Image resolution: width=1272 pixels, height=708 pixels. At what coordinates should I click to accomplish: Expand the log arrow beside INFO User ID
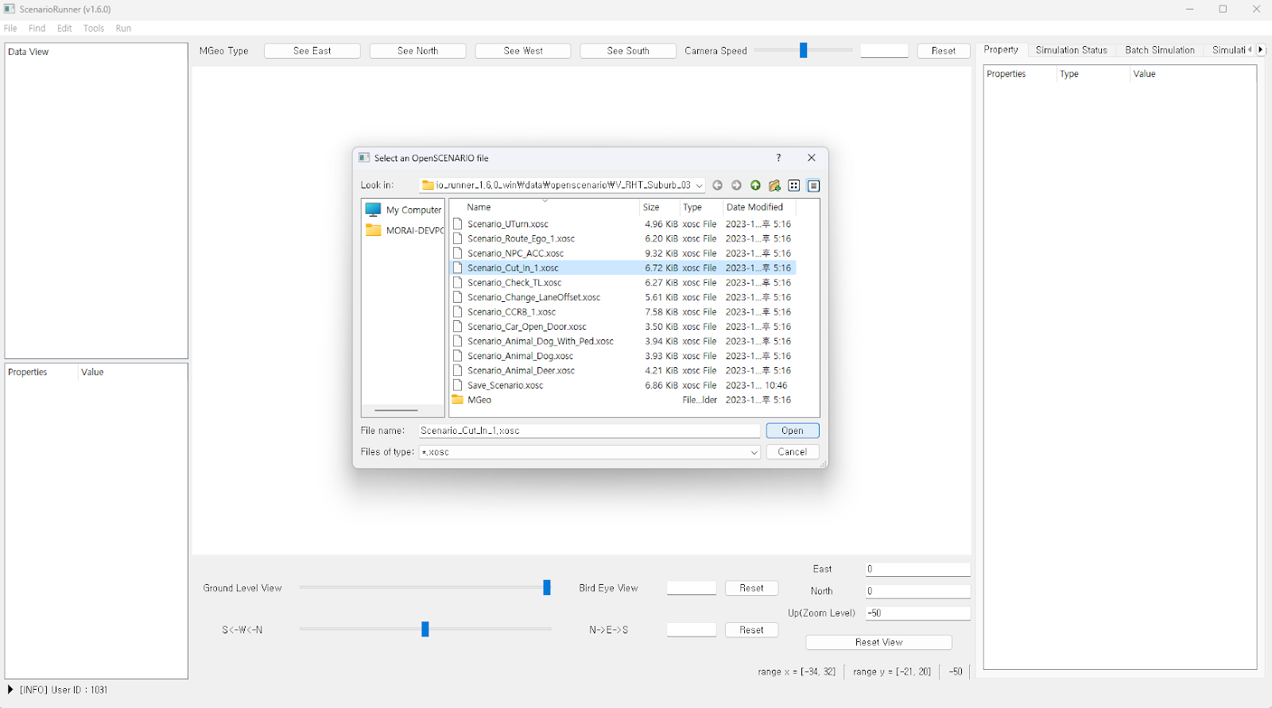pyautogui.click(x=10, y=690)
